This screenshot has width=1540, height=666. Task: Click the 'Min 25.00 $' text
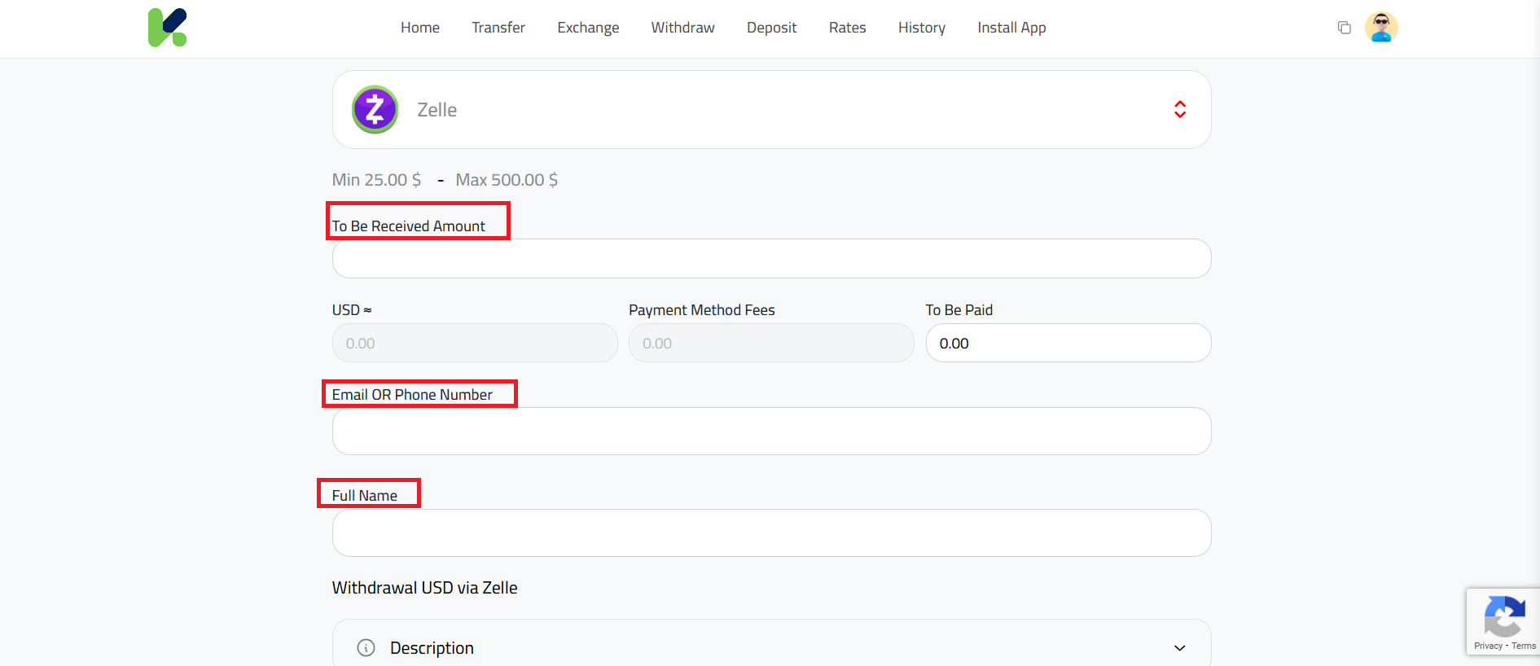click(x=376, y=180)
